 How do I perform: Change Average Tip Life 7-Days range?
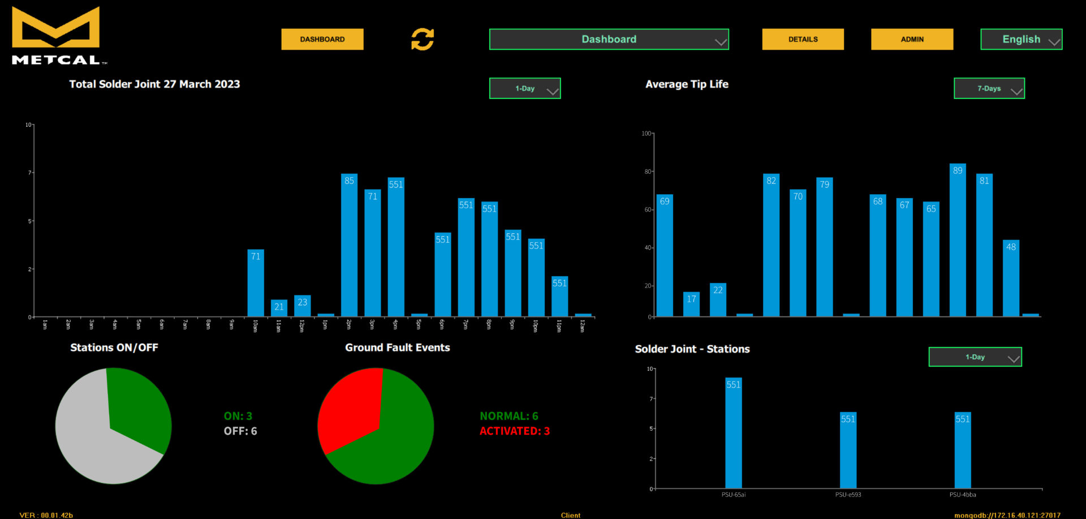pos(989,89)
